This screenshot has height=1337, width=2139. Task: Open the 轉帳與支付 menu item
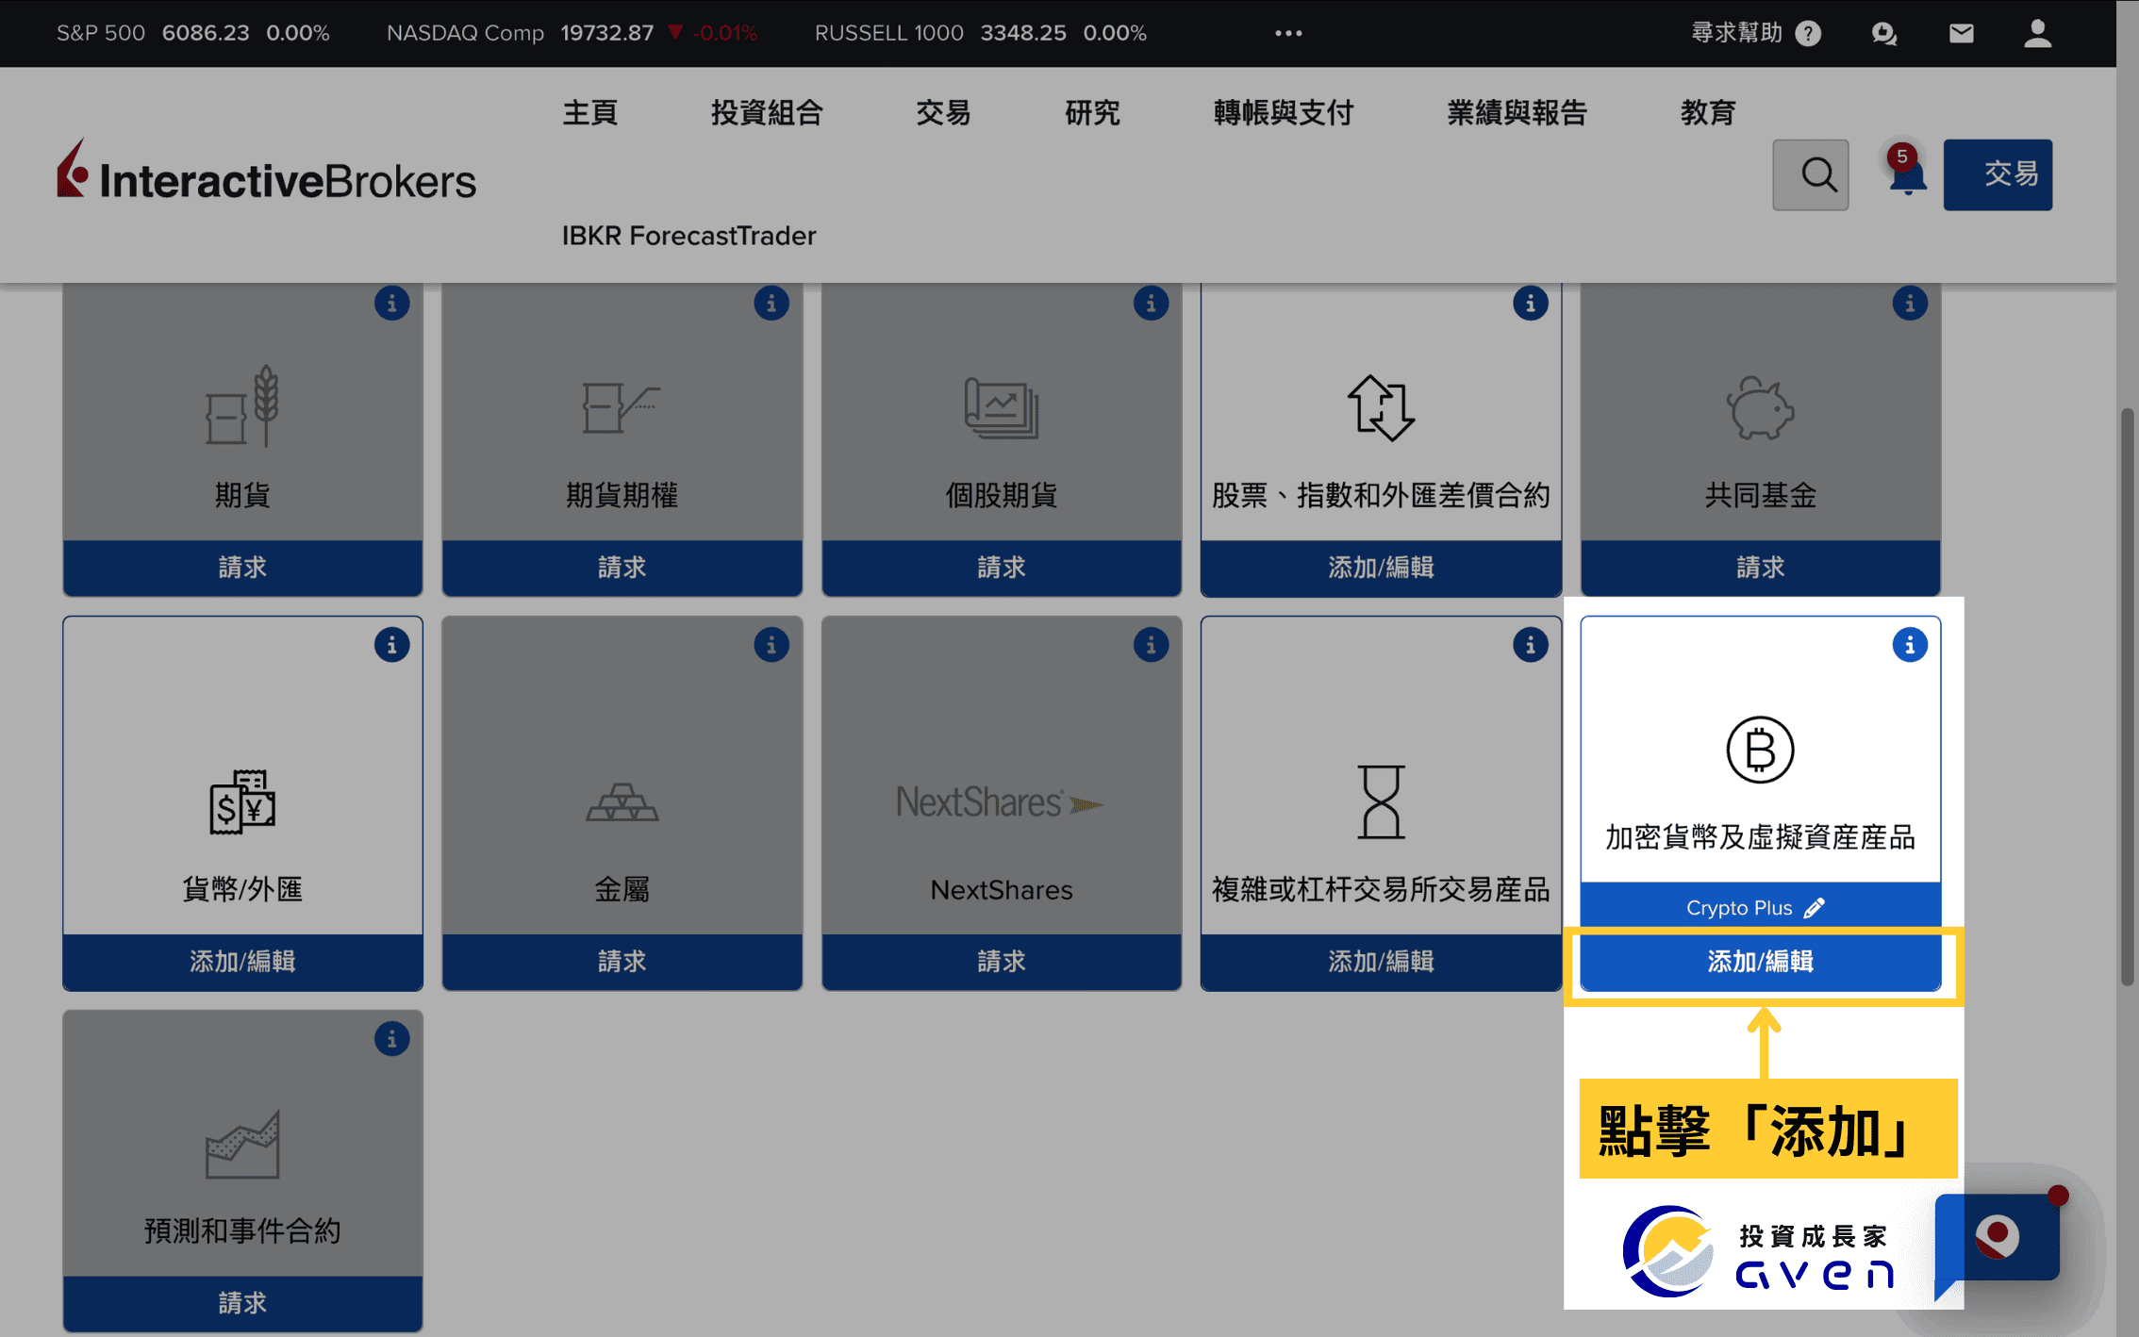pos(1284,113)
